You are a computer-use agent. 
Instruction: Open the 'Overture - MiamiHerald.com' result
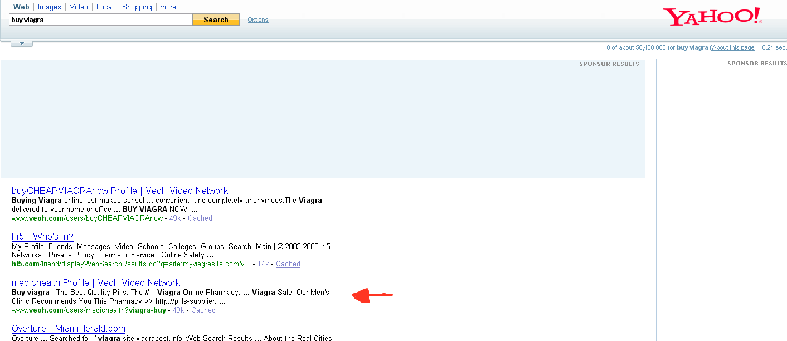(x=69, y=328)
